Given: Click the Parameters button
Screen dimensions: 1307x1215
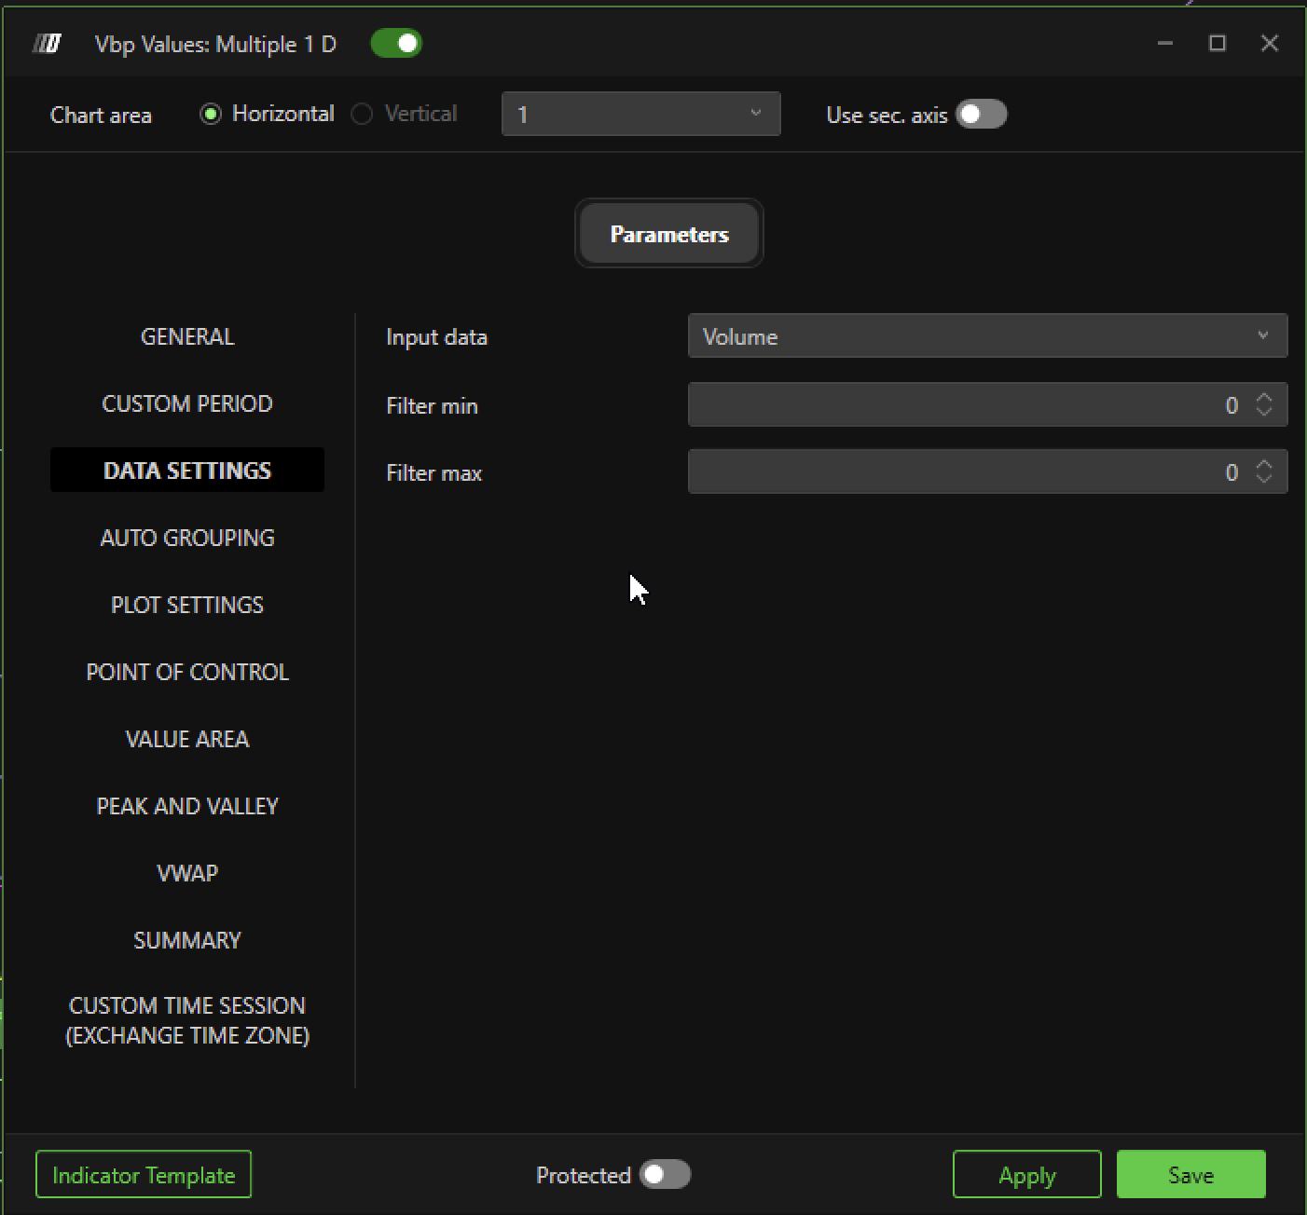Looking at the screenshot, I should [668, 234].
